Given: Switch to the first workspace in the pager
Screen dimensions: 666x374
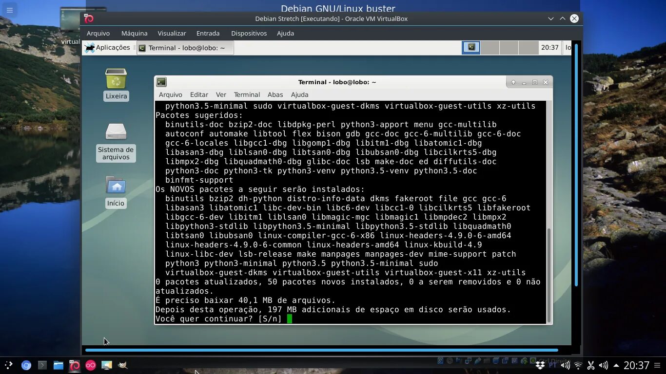Looking at the screenshot, I should pyautogui.click(x=471, y=47).
